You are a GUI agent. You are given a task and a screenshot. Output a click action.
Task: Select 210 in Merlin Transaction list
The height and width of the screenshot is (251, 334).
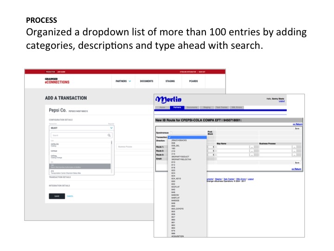(173, 151)
